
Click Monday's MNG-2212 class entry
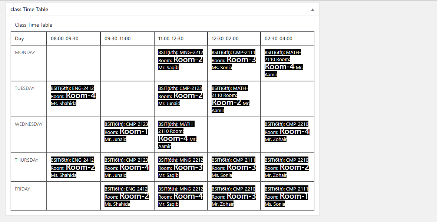tap(181, 59)
